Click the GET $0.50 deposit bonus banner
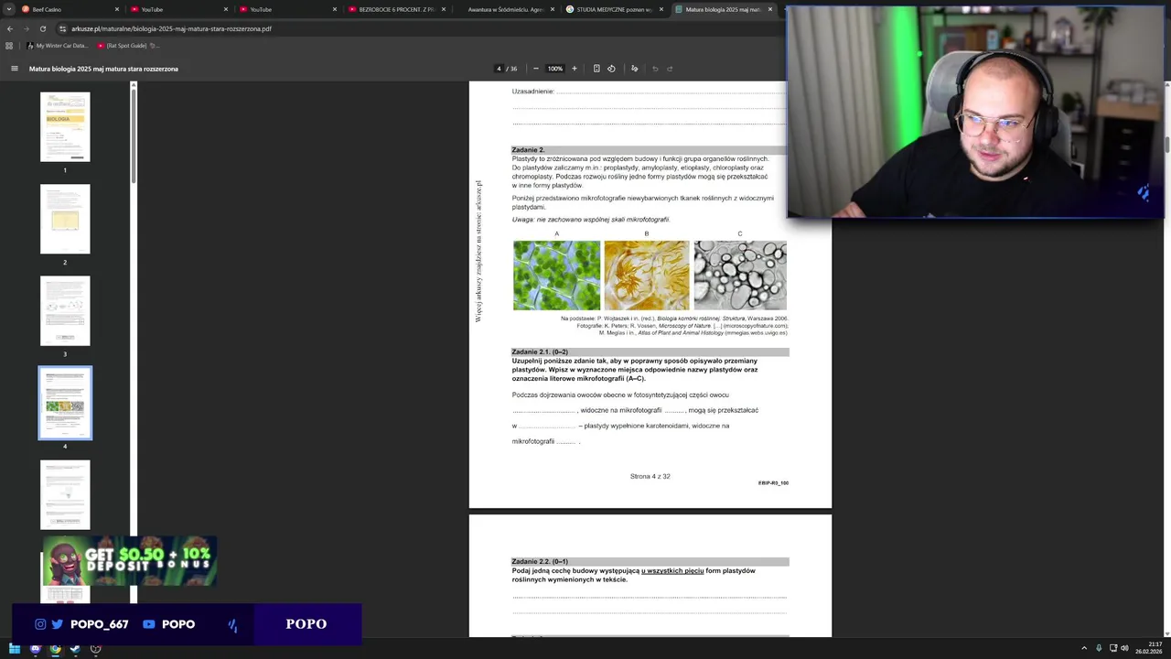This screenshot has height=659, width=1171. click(x=130, y=560)
